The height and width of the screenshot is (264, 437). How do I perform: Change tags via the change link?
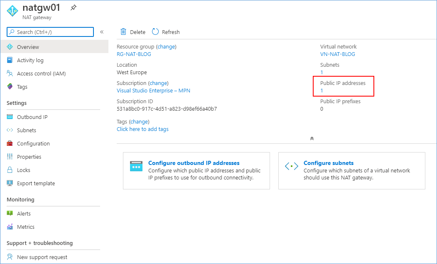pos(139,121)
